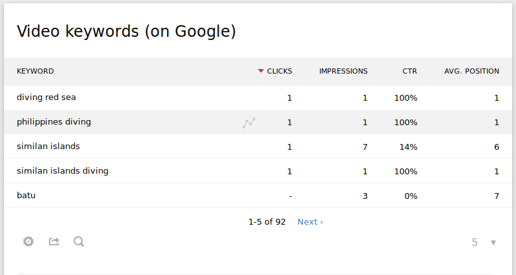This screenshot has height=275, width=516.
Task: Open the settings gear icon
Action: tap(28, 241)
